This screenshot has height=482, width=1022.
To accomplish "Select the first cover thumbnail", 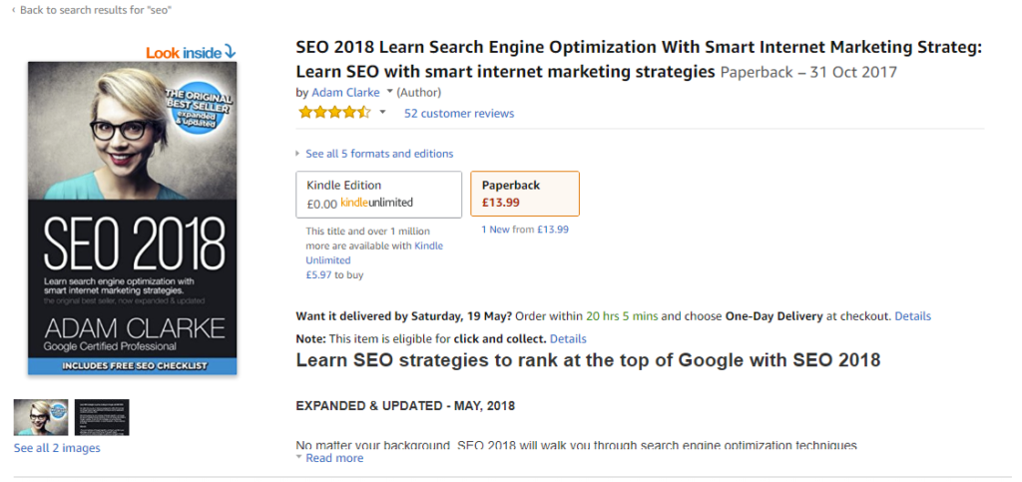I will tap(41, 417).
